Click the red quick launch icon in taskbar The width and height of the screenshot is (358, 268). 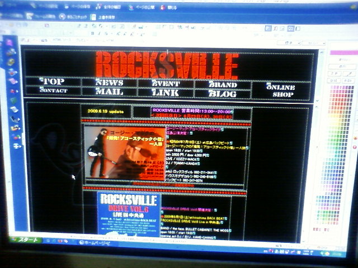click(60, 241)
